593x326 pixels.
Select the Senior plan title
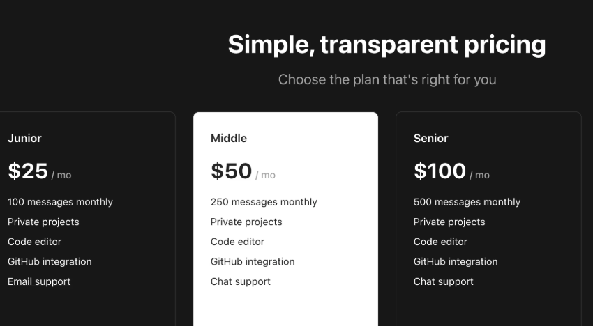click(431, 138)
